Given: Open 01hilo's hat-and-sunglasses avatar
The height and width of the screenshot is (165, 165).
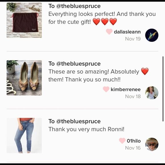Looking at the screenshot, I should tap(152, 144).
